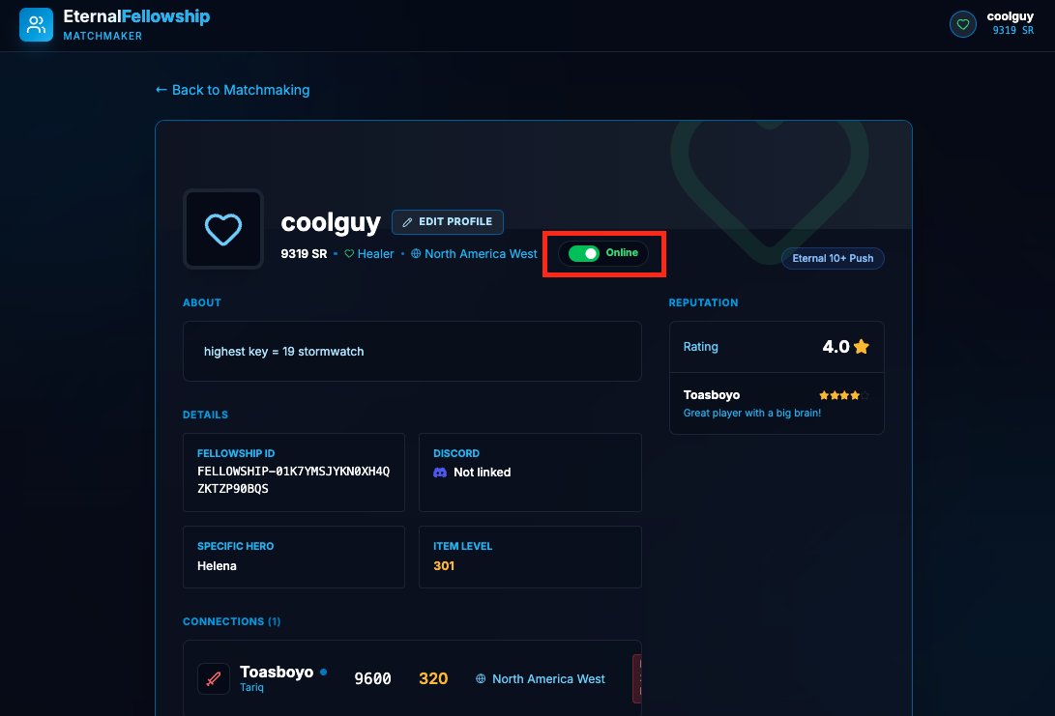
Task: Click the MATCHMAKER subtitle text
Action: pos(103,37)
